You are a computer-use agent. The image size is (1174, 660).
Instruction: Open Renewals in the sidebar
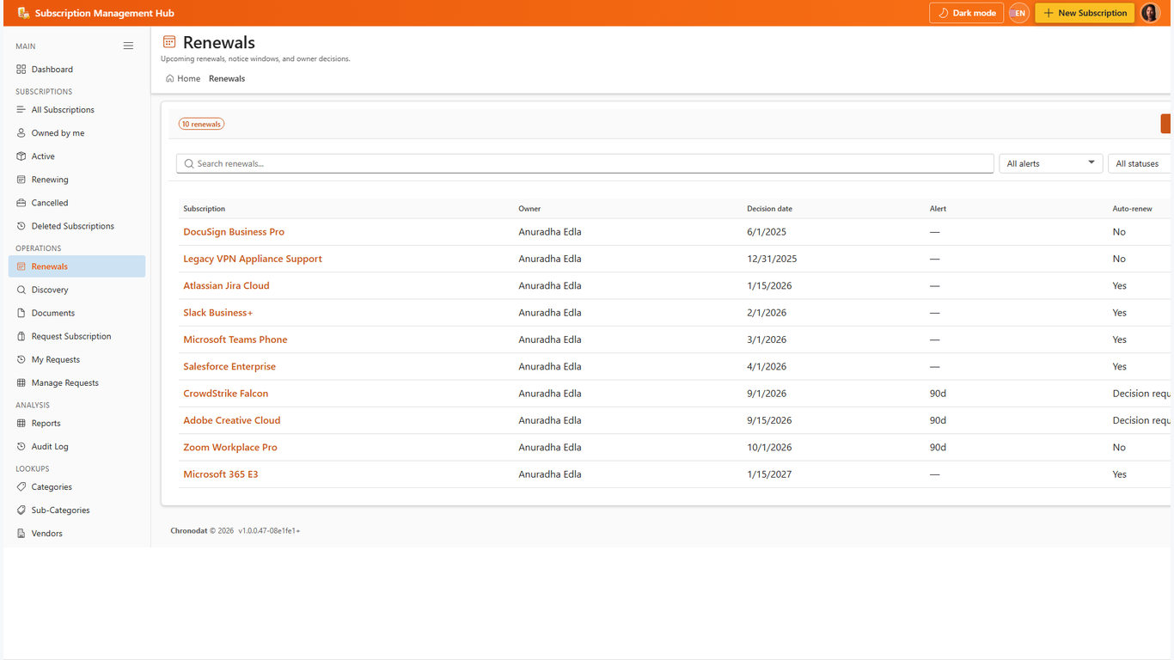point(76,266)
